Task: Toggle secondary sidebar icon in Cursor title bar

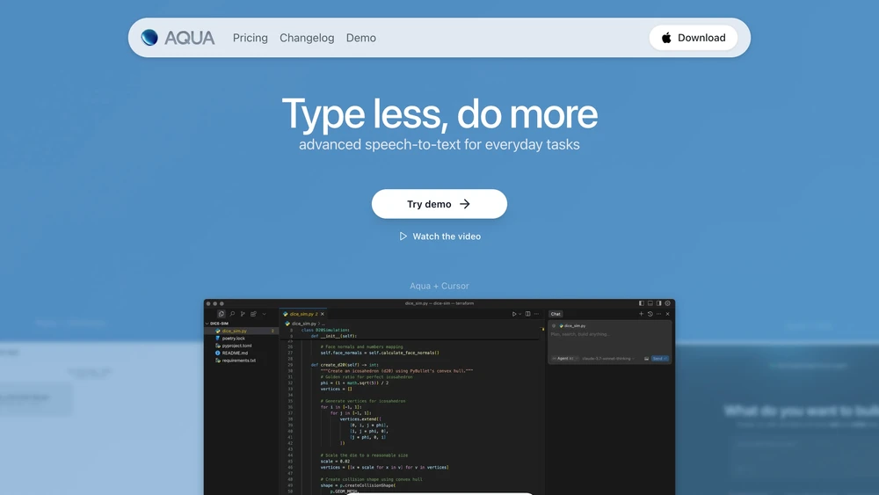Action: point(659,303)
